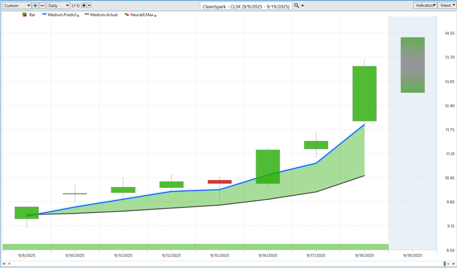Expand the arrow beside the search icon
457x268 pixels.
[303, 6]
